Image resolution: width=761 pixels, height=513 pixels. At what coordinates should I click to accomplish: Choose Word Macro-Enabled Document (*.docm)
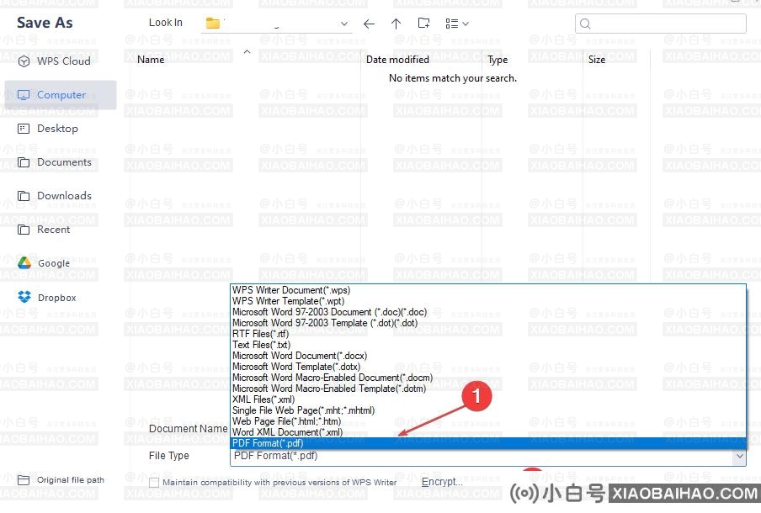click(x=487, y=378)
